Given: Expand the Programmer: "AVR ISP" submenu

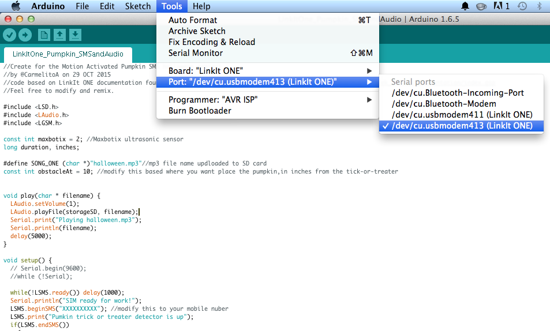Looking at the screenshot, I should [268, 100].
